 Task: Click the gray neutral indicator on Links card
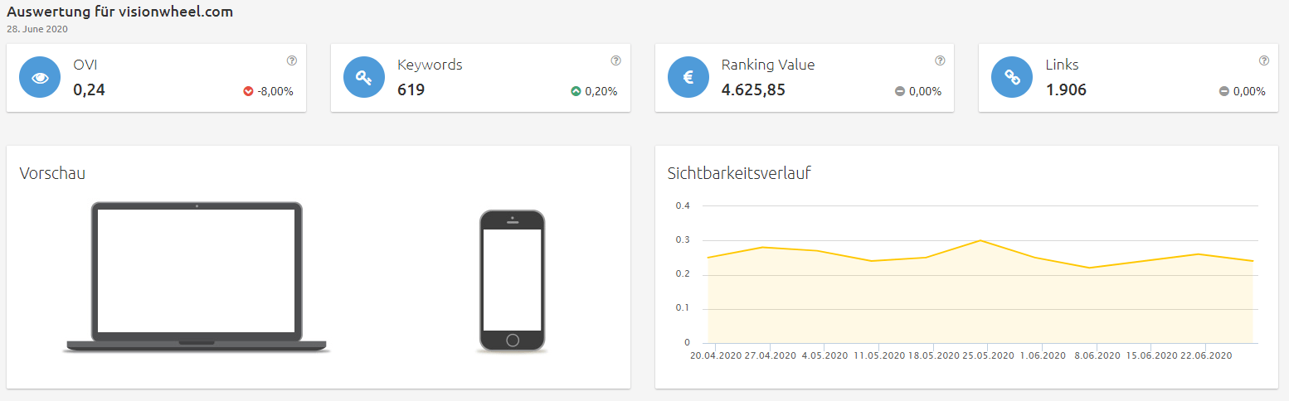click(x=1223, y=91)
